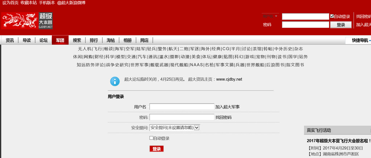Open the 用户名 dropdown in the header

click(270, 16)
